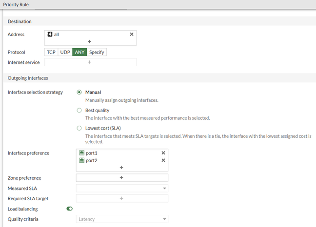The image size is (316, 227).
Task: Add another interface to preference list
Action: tap(121, 167)
